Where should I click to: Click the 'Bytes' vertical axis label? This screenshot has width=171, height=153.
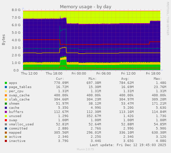tap(3, 40)
